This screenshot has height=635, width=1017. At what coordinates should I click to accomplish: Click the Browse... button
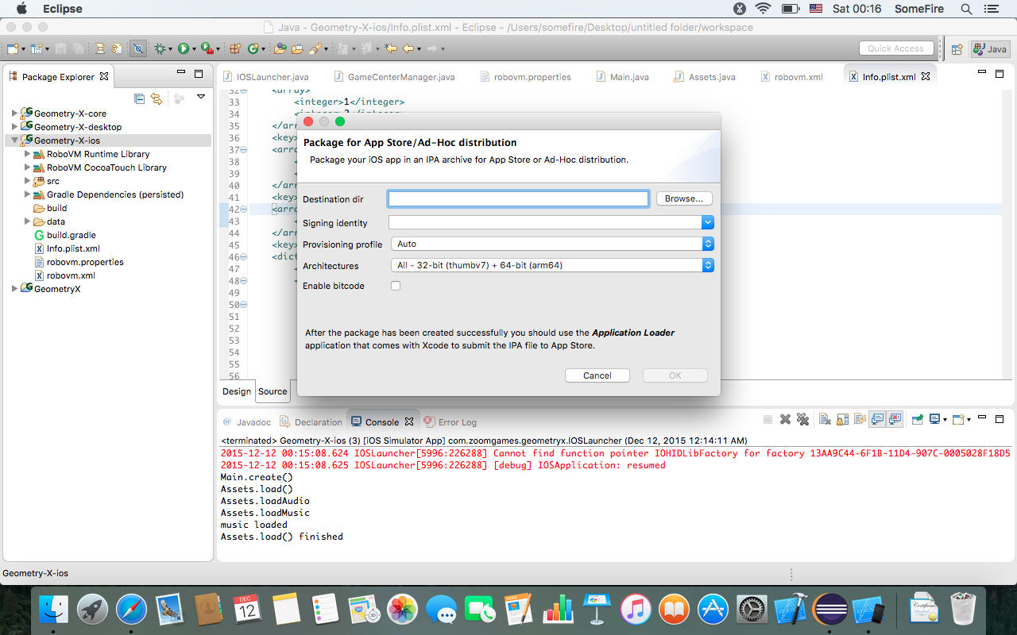[684, 198]
